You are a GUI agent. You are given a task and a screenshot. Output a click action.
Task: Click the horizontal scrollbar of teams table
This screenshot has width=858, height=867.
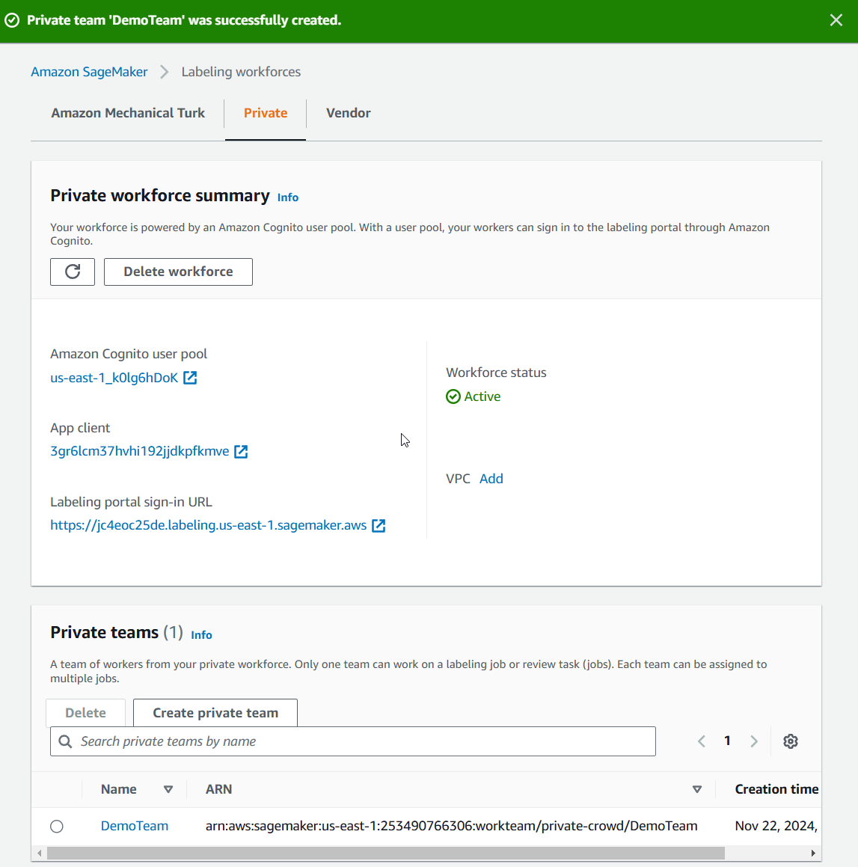click(386, 854)
